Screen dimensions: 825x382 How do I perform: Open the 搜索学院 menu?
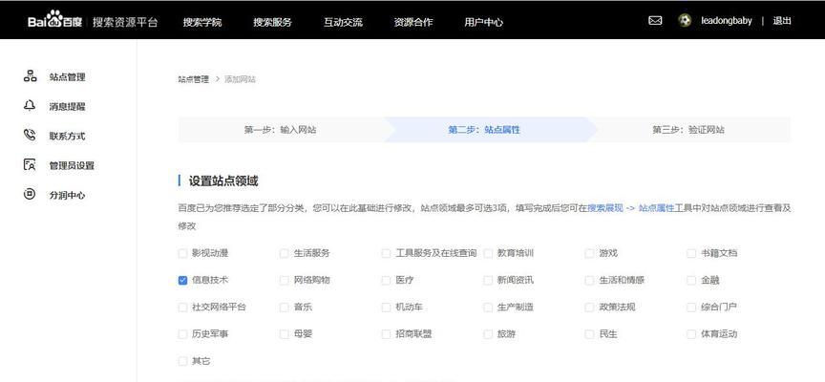[x=202, y=21]
